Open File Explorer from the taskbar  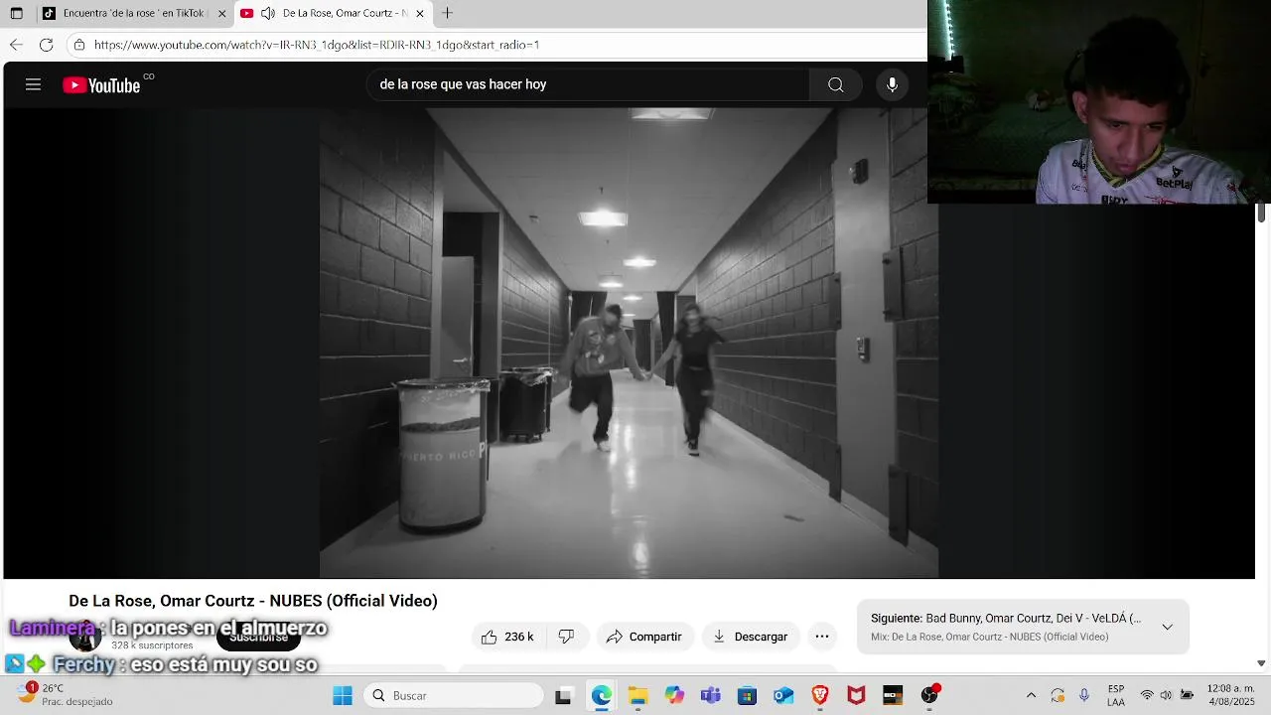(x=637, y=696)
